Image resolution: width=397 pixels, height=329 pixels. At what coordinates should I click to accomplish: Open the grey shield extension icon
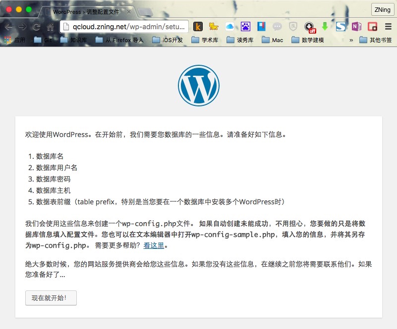[x=293, y=26]
